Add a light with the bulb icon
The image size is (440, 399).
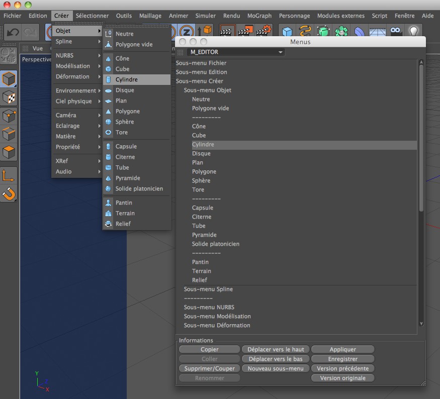(x=413, y=32)
